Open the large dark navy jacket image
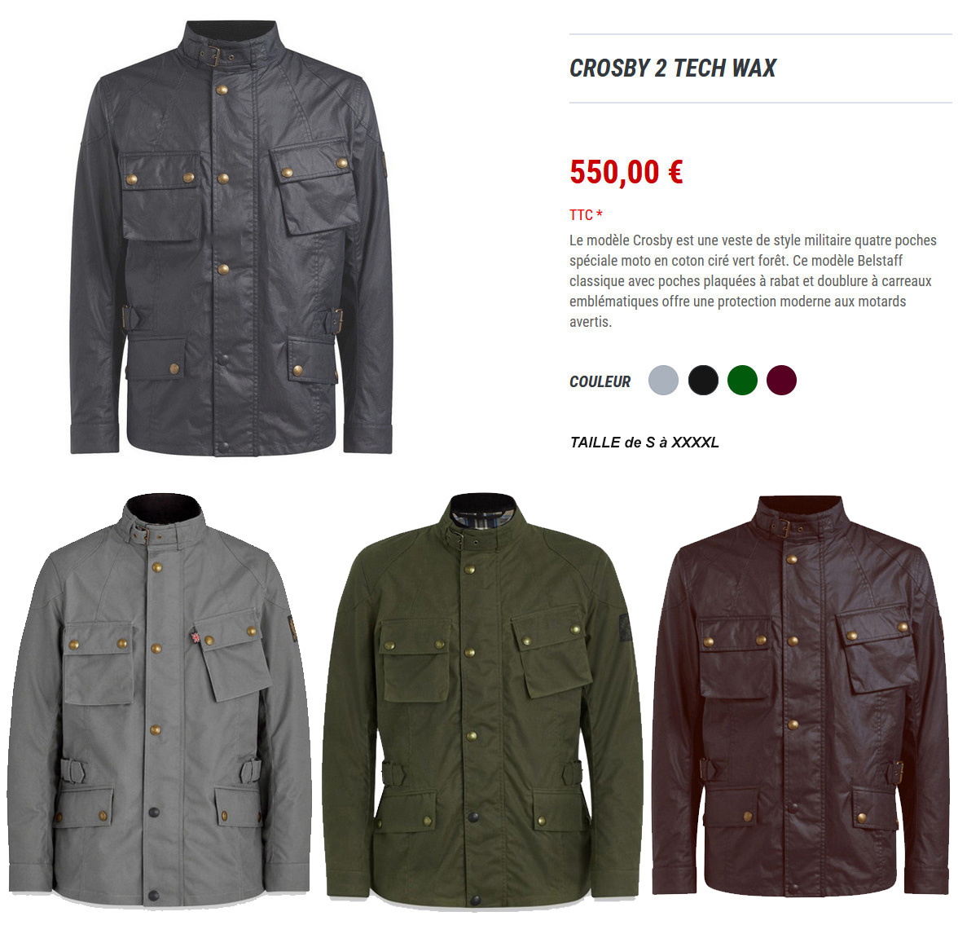 coord(231,239)
